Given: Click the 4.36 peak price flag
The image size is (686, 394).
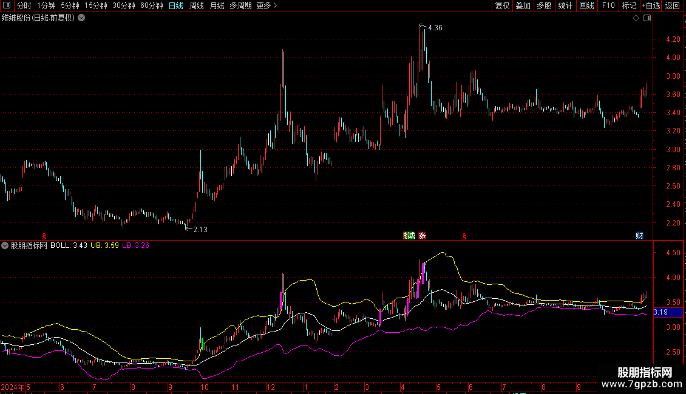Looking at the screenshot, I should coord(435,28).
